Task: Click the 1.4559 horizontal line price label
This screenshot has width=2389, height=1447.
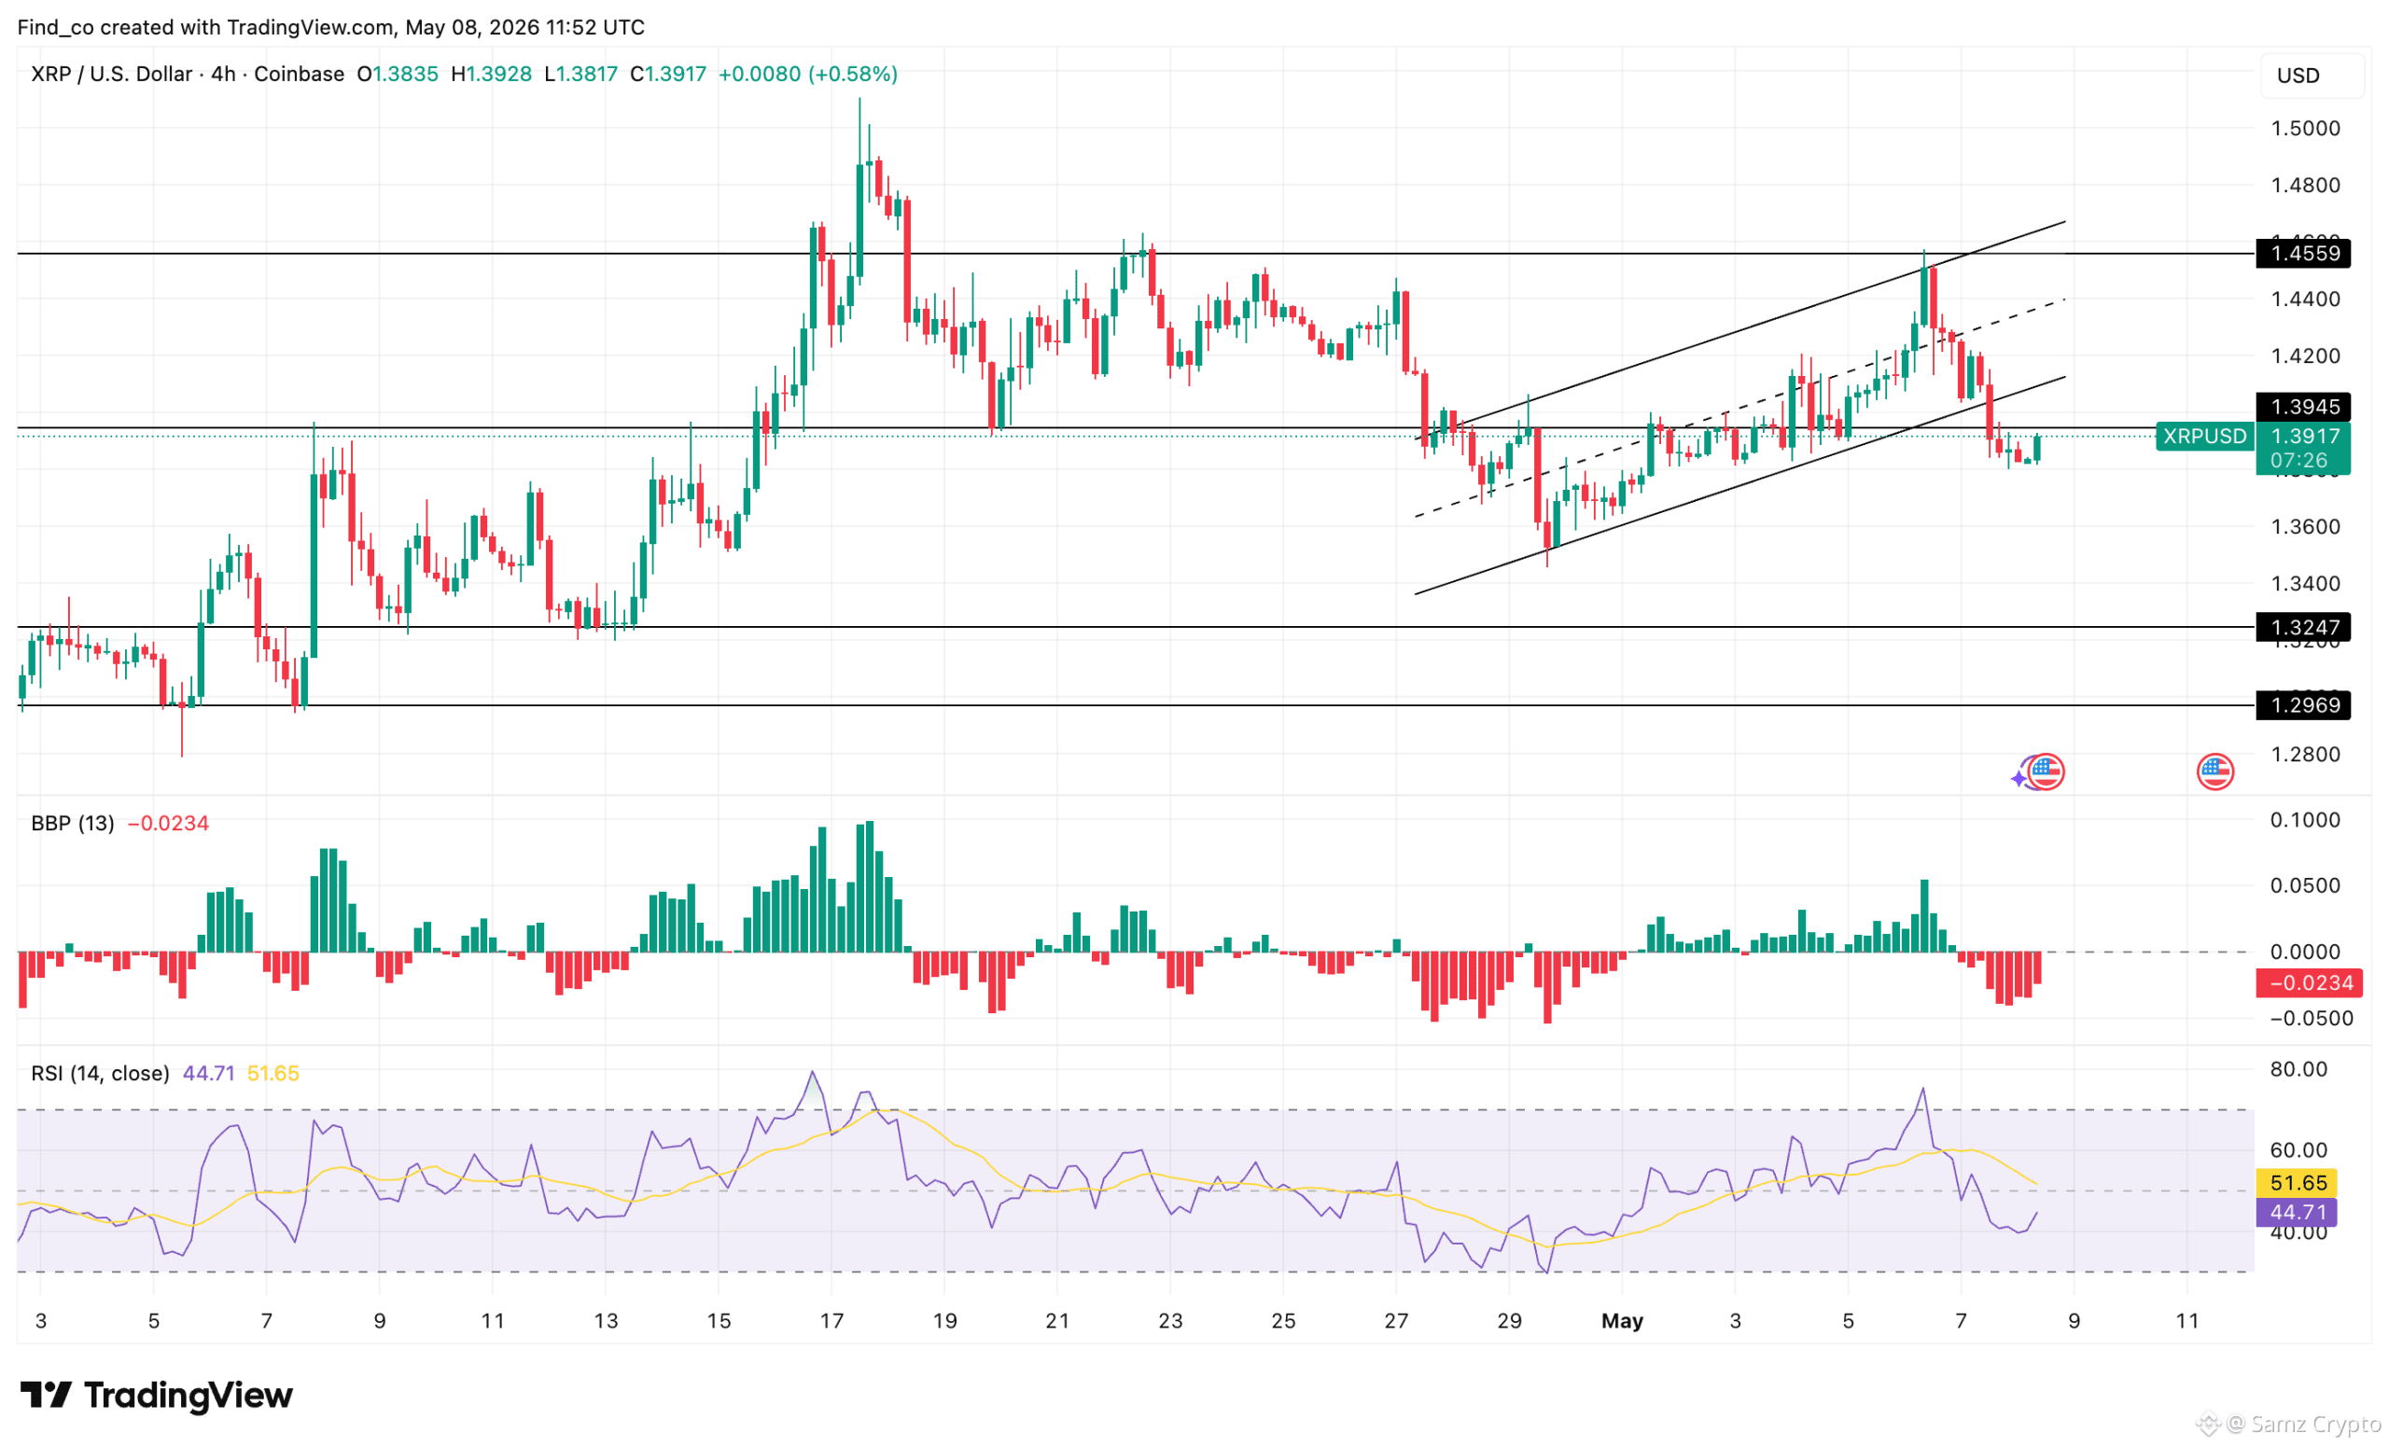Action: click(2304, 254)
